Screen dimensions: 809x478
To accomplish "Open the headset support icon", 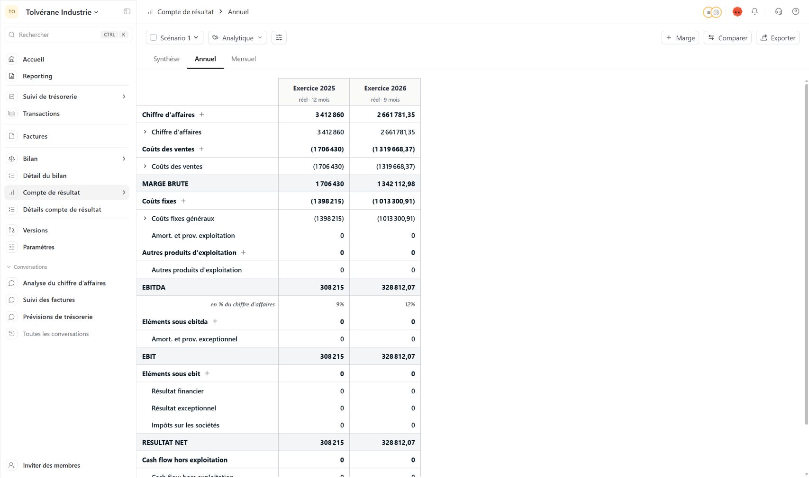I will [x=778, y=12].
